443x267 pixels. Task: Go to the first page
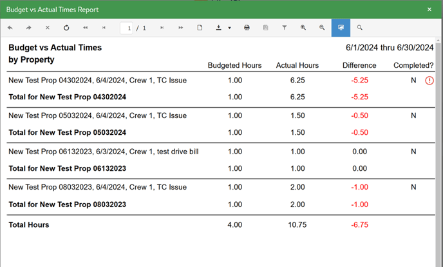86,28
